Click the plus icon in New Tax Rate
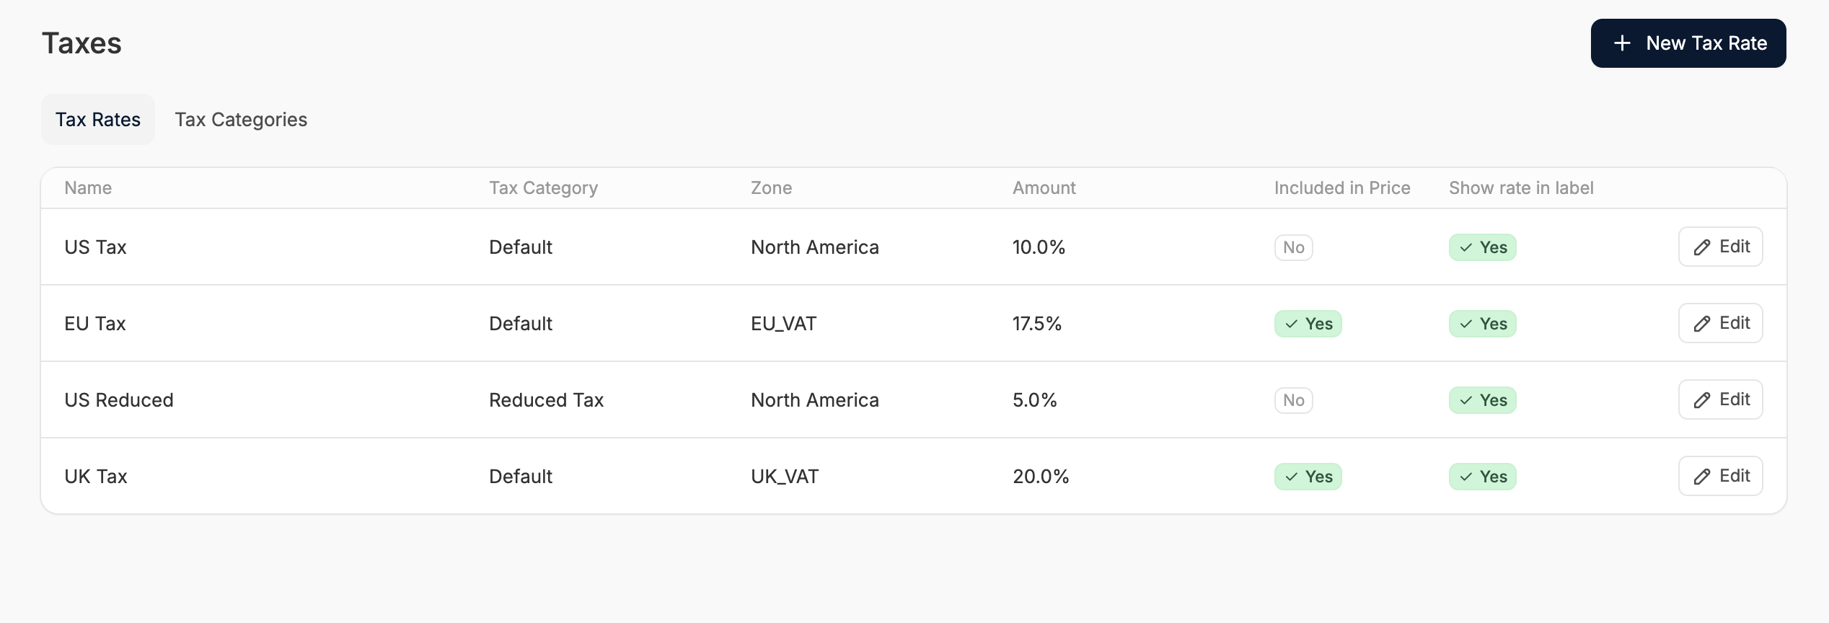 [x=1622, y=43]
